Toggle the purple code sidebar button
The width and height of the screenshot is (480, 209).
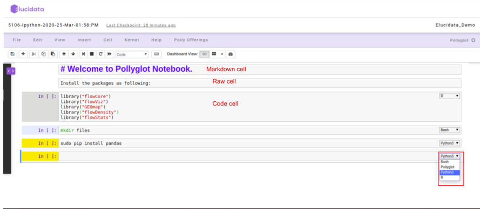point(11,71)
